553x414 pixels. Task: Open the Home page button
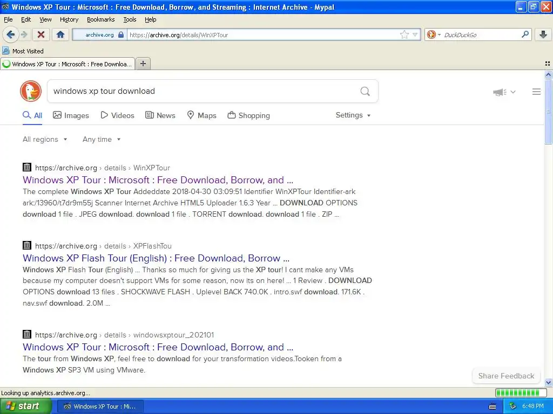point(60,34)
